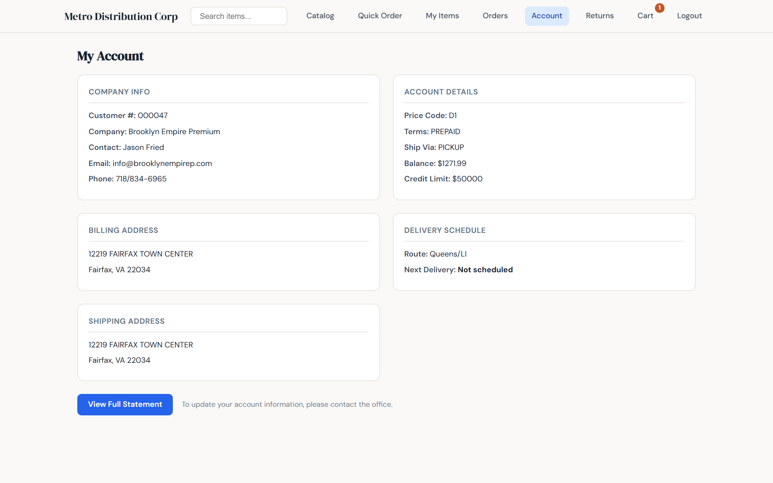Click View Full Statement
The height and width of the screenshot is (483, 773).
pos(125,404)
